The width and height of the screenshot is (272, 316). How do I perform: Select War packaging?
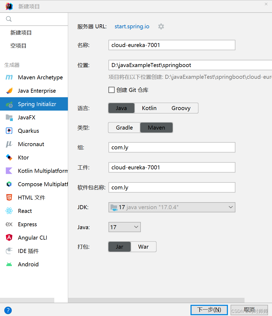(x=143, y=247)
